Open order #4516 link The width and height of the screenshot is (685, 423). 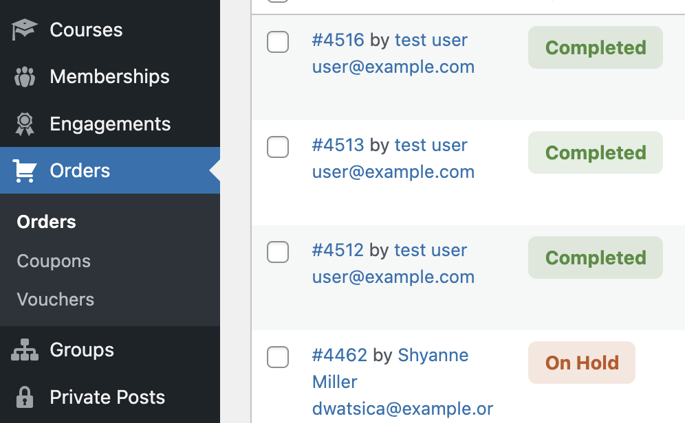tap(338, 40)
